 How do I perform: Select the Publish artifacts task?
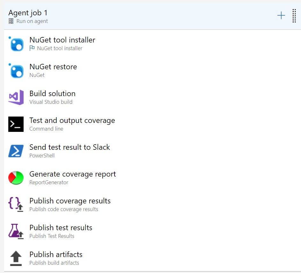point(56,255)
